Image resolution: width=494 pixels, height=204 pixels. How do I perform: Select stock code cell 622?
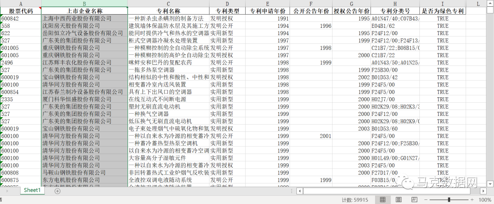click(21, 33)
